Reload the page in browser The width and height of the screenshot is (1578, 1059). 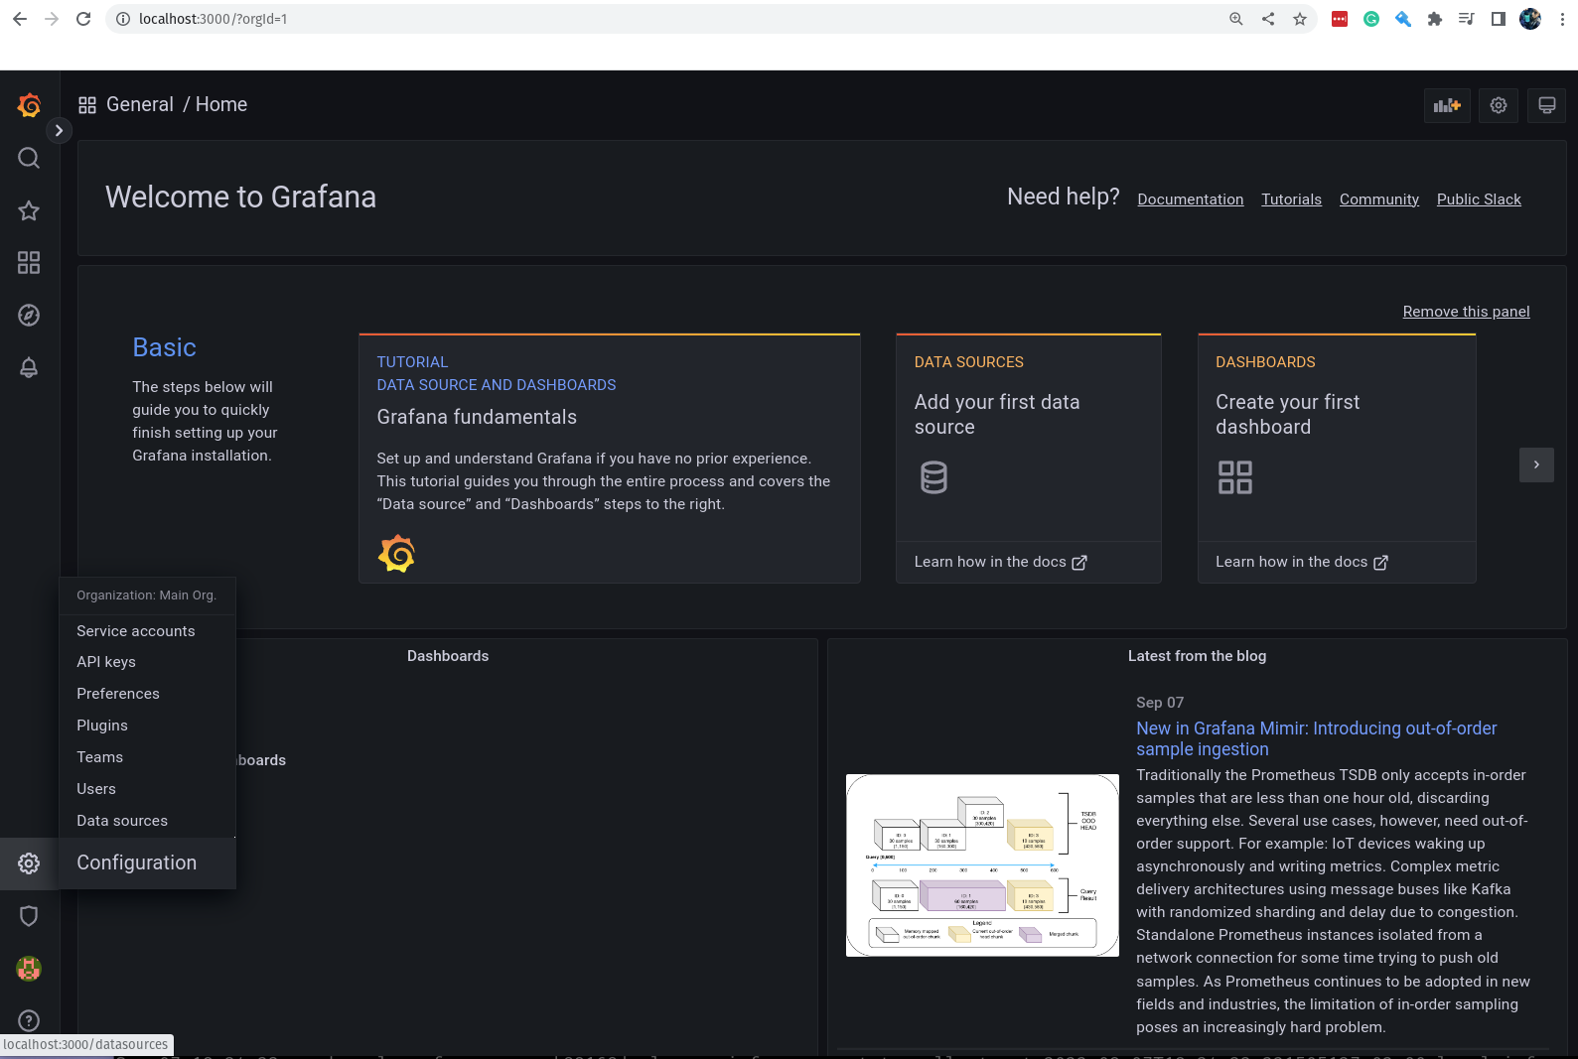click(83, 19)
